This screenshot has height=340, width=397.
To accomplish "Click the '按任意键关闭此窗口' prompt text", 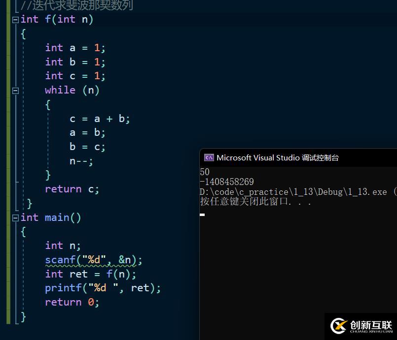I will click(x=255, y=201).
